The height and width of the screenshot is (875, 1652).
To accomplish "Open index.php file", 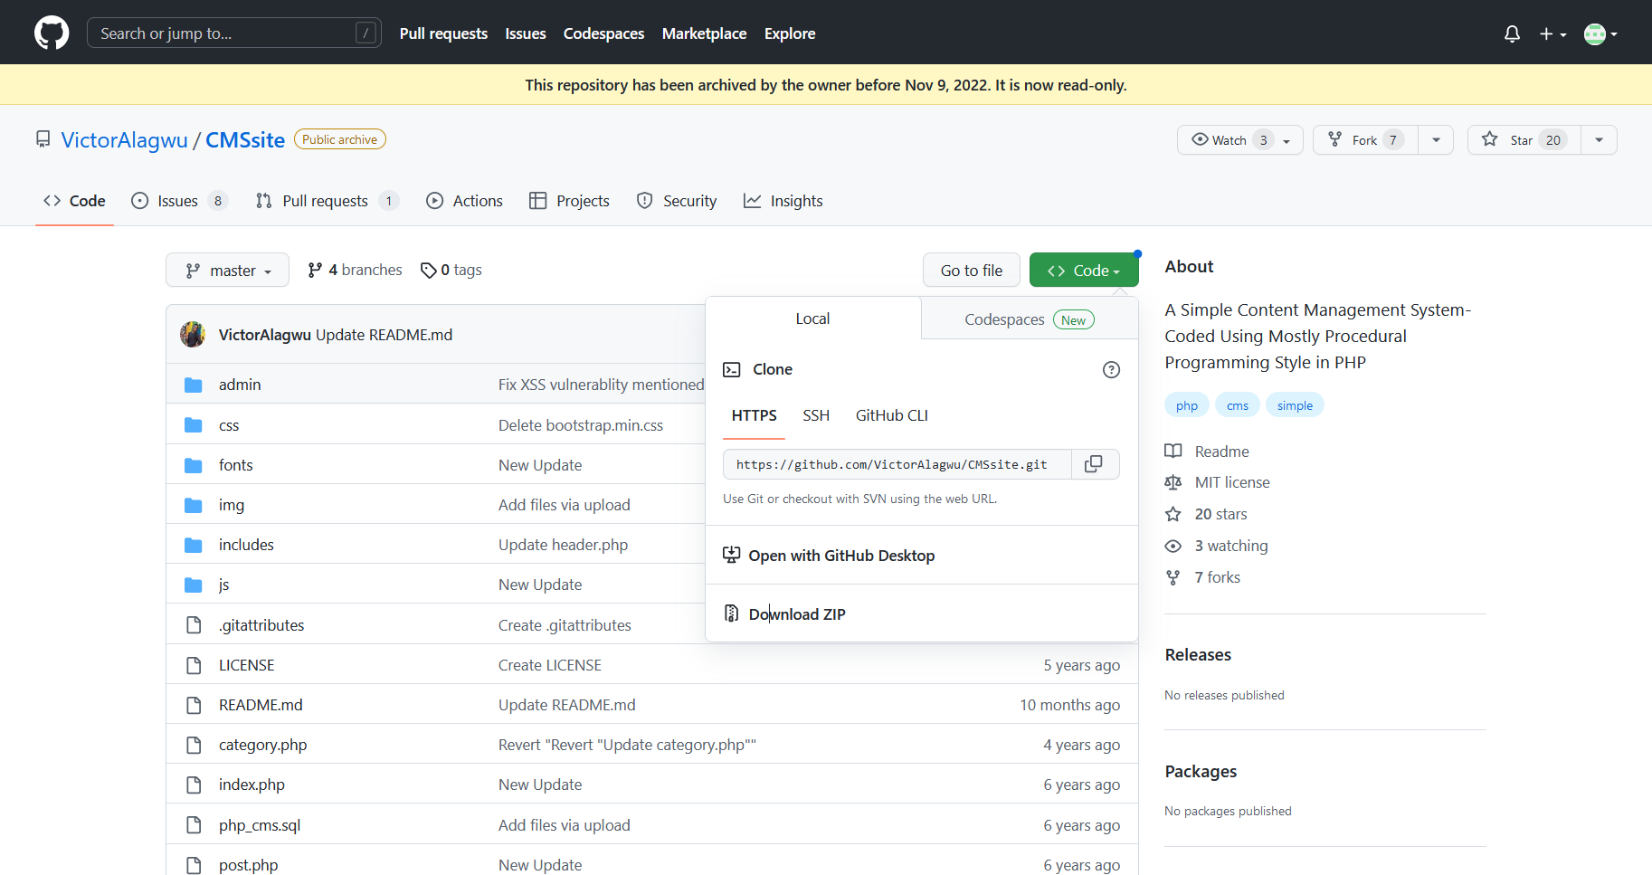I will 252,785.
